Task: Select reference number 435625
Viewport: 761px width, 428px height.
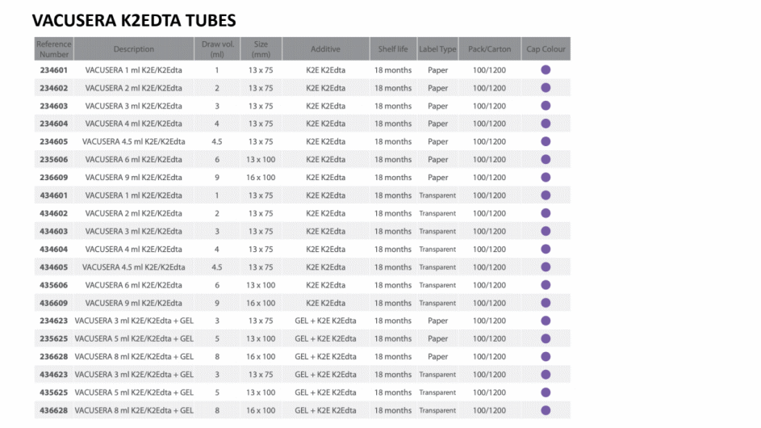Action: [54, 392]
